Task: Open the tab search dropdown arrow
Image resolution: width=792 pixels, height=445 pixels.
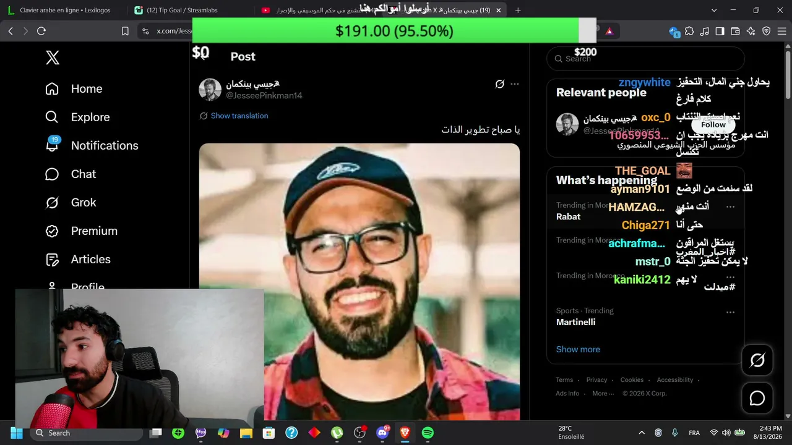Action: [x=714, y=10]
